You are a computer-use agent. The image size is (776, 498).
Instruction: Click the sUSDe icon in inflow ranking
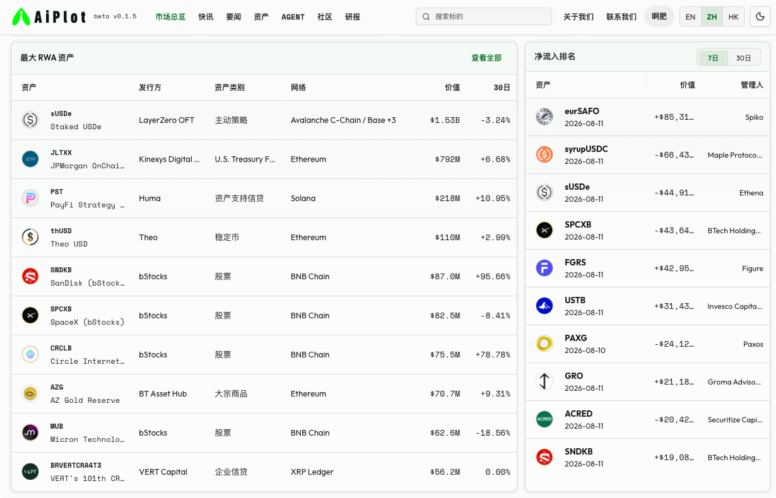(544, 192)
